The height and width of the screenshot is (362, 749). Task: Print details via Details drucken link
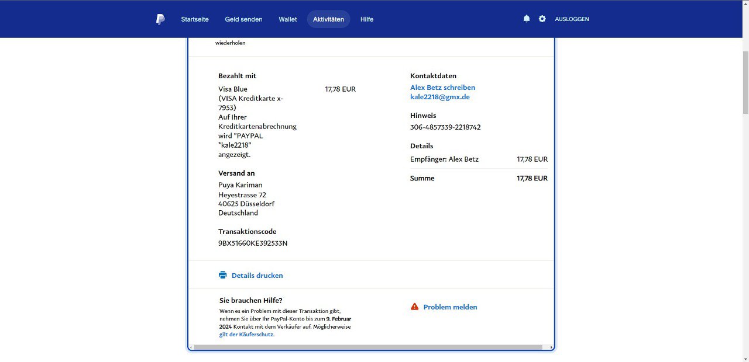(x=257, y=276)
